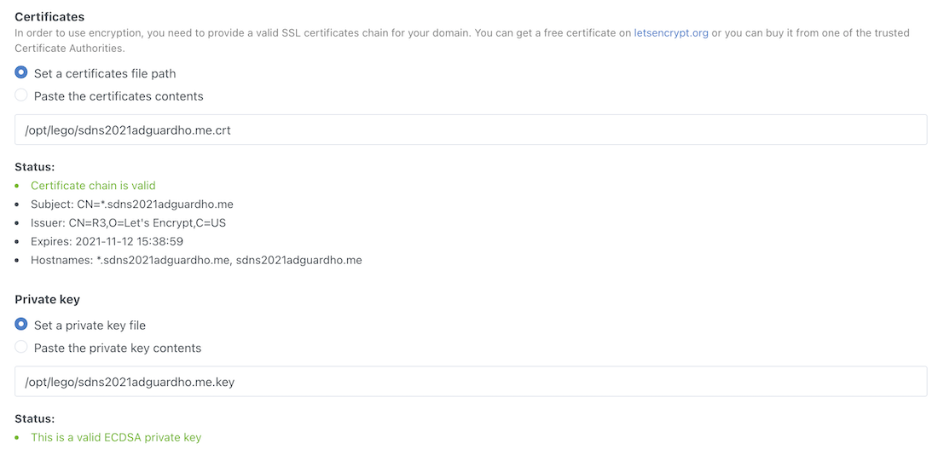Enable 'Set a private key file' radio
The height and width of the screenshot is (455, 938).
pyautogui.click(x=21, y=325)
